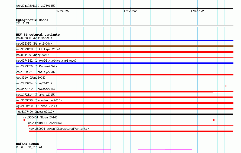
Task: Open nsv834120 (Wong2007) variant label
Action: coord(32,55)
